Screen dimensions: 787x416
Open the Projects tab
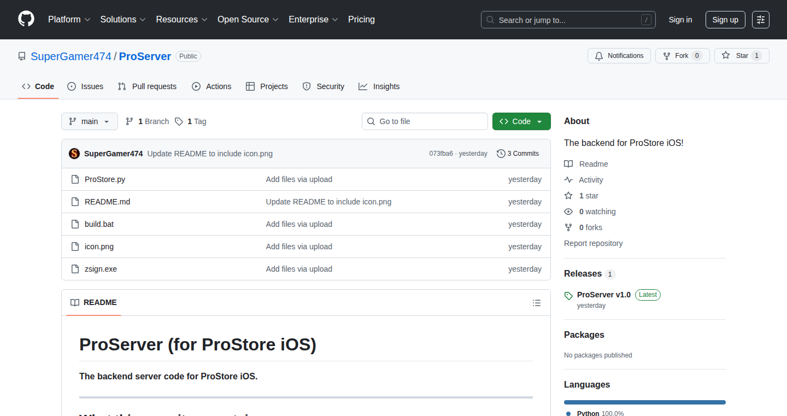coord(267,86)
